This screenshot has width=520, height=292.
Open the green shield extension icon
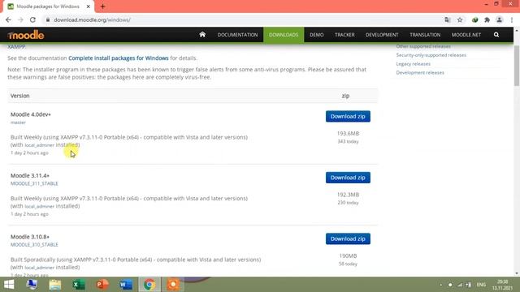(474, 19)
